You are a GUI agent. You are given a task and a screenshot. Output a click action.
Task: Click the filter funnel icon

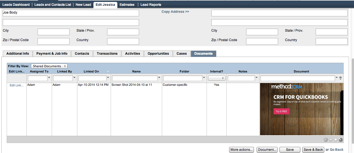point(341,78)
